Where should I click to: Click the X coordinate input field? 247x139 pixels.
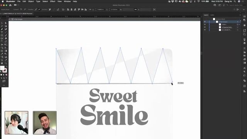(x=100, y=10)
